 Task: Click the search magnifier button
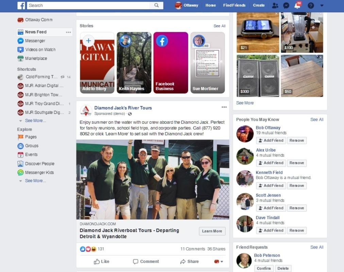click(x=156, y=5)
